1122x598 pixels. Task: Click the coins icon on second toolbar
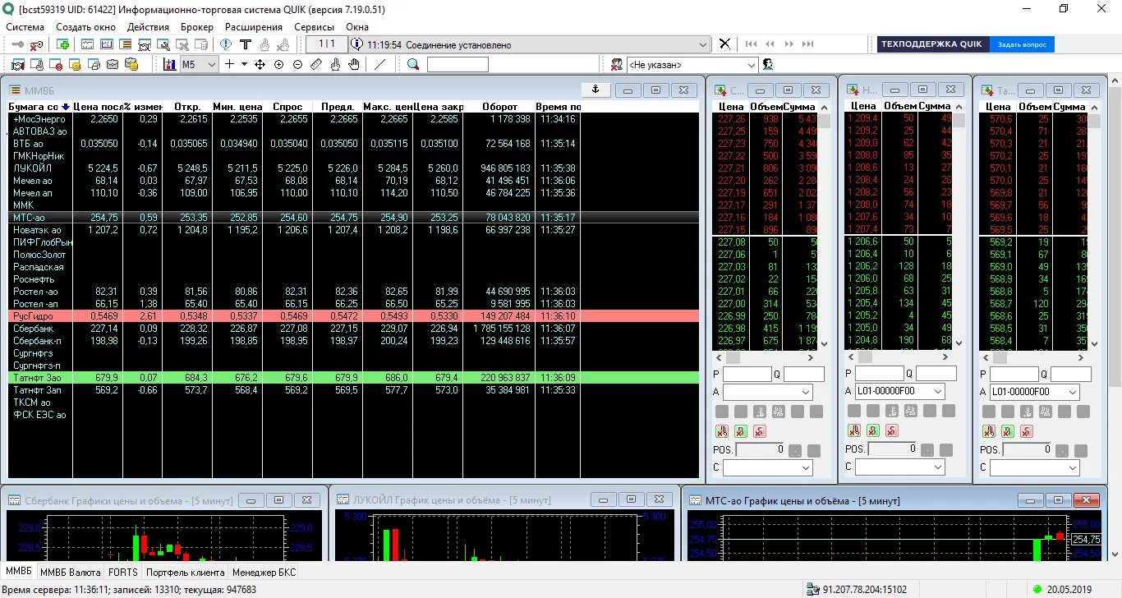74,64
